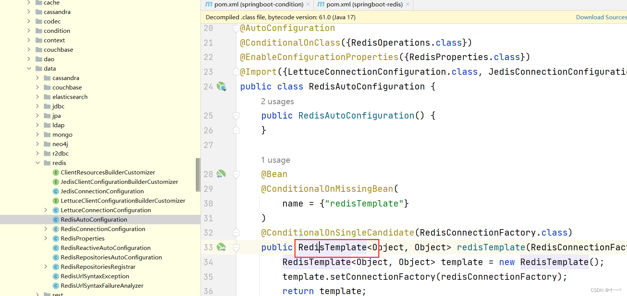
Task: Click the bean gutter icon on line 28
Action: coord(221,174)
